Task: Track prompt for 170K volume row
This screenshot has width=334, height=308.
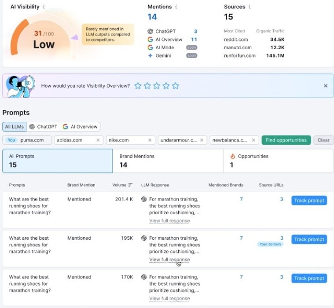Action: point(309,278)
